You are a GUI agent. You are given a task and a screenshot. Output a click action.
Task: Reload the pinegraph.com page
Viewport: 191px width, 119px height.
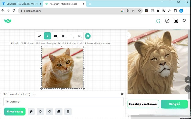(14, 11)
